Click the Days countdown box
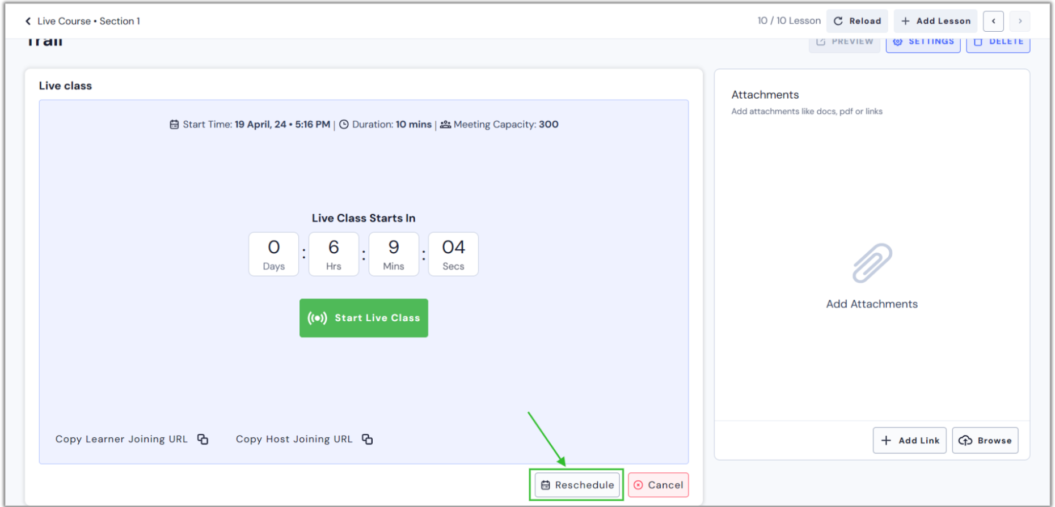Viewport: 1055px width, 507px height. tap(273, 254)
